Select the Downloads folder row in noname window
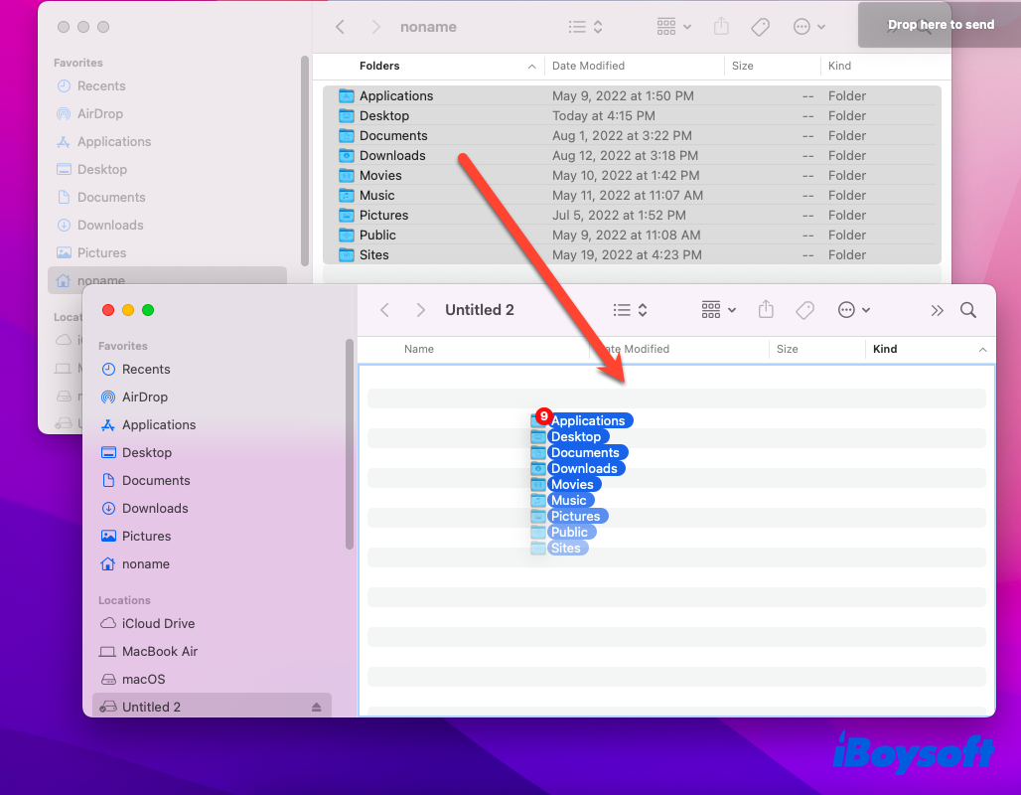The image size is (1021, 795). coord(392,155)
